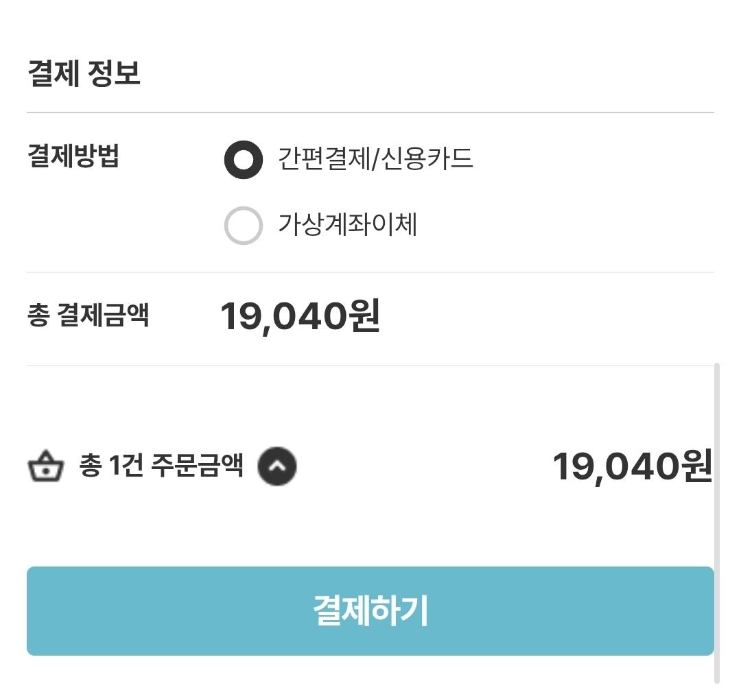Click the 결제방법 label
The height and width of the screenshot is (692, 741).
tap(73, 156)
